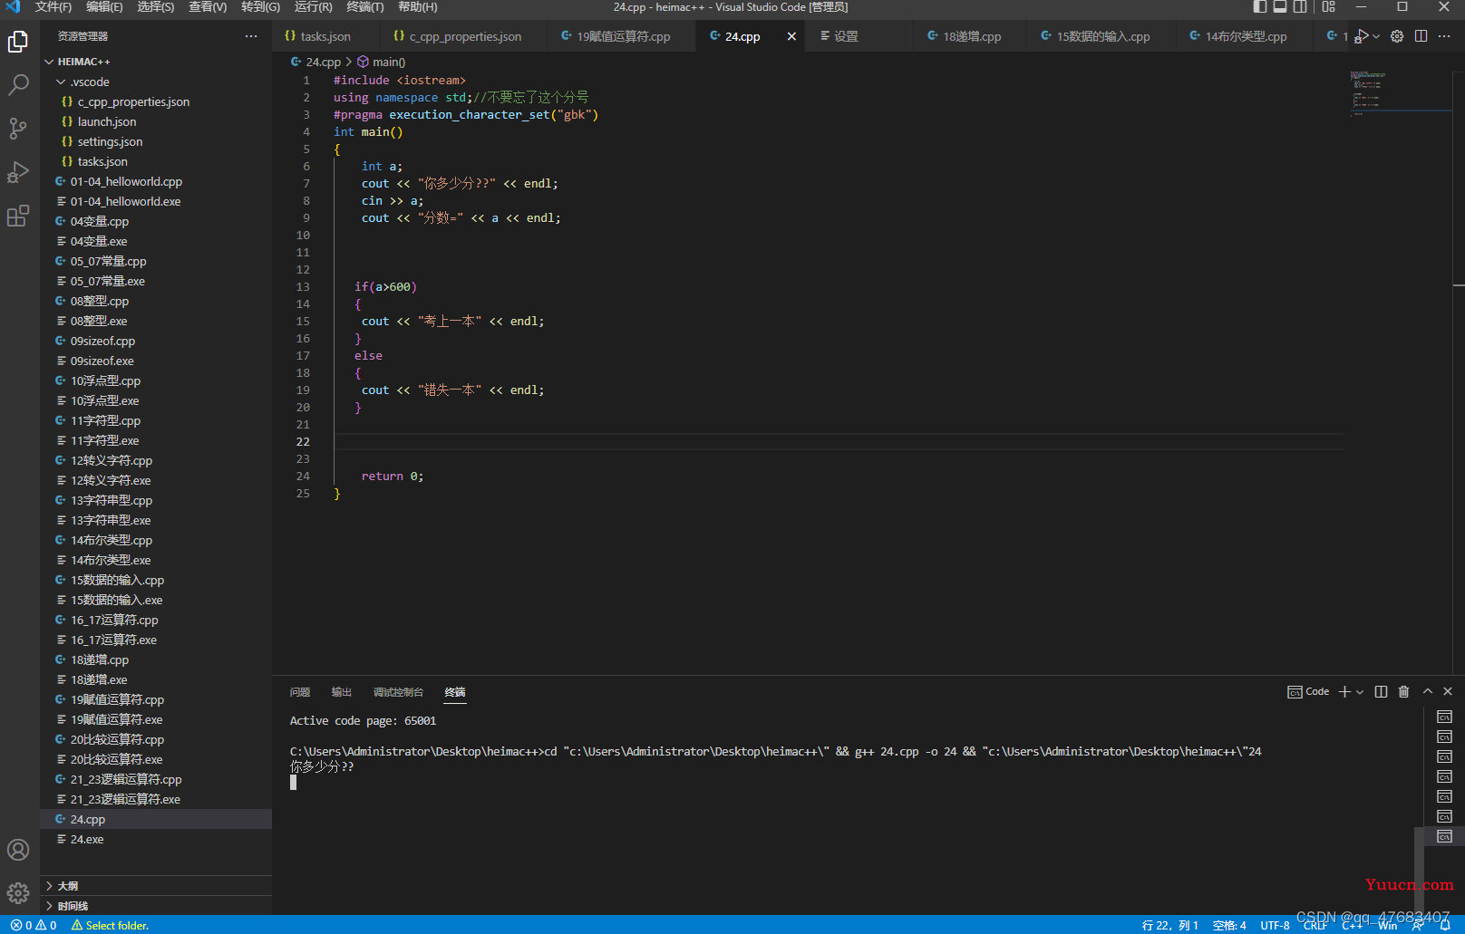Click the notifications bell in status bar
This screenshot has width=1465, height=934.
pyautogui.click(x=1445, y=925)
